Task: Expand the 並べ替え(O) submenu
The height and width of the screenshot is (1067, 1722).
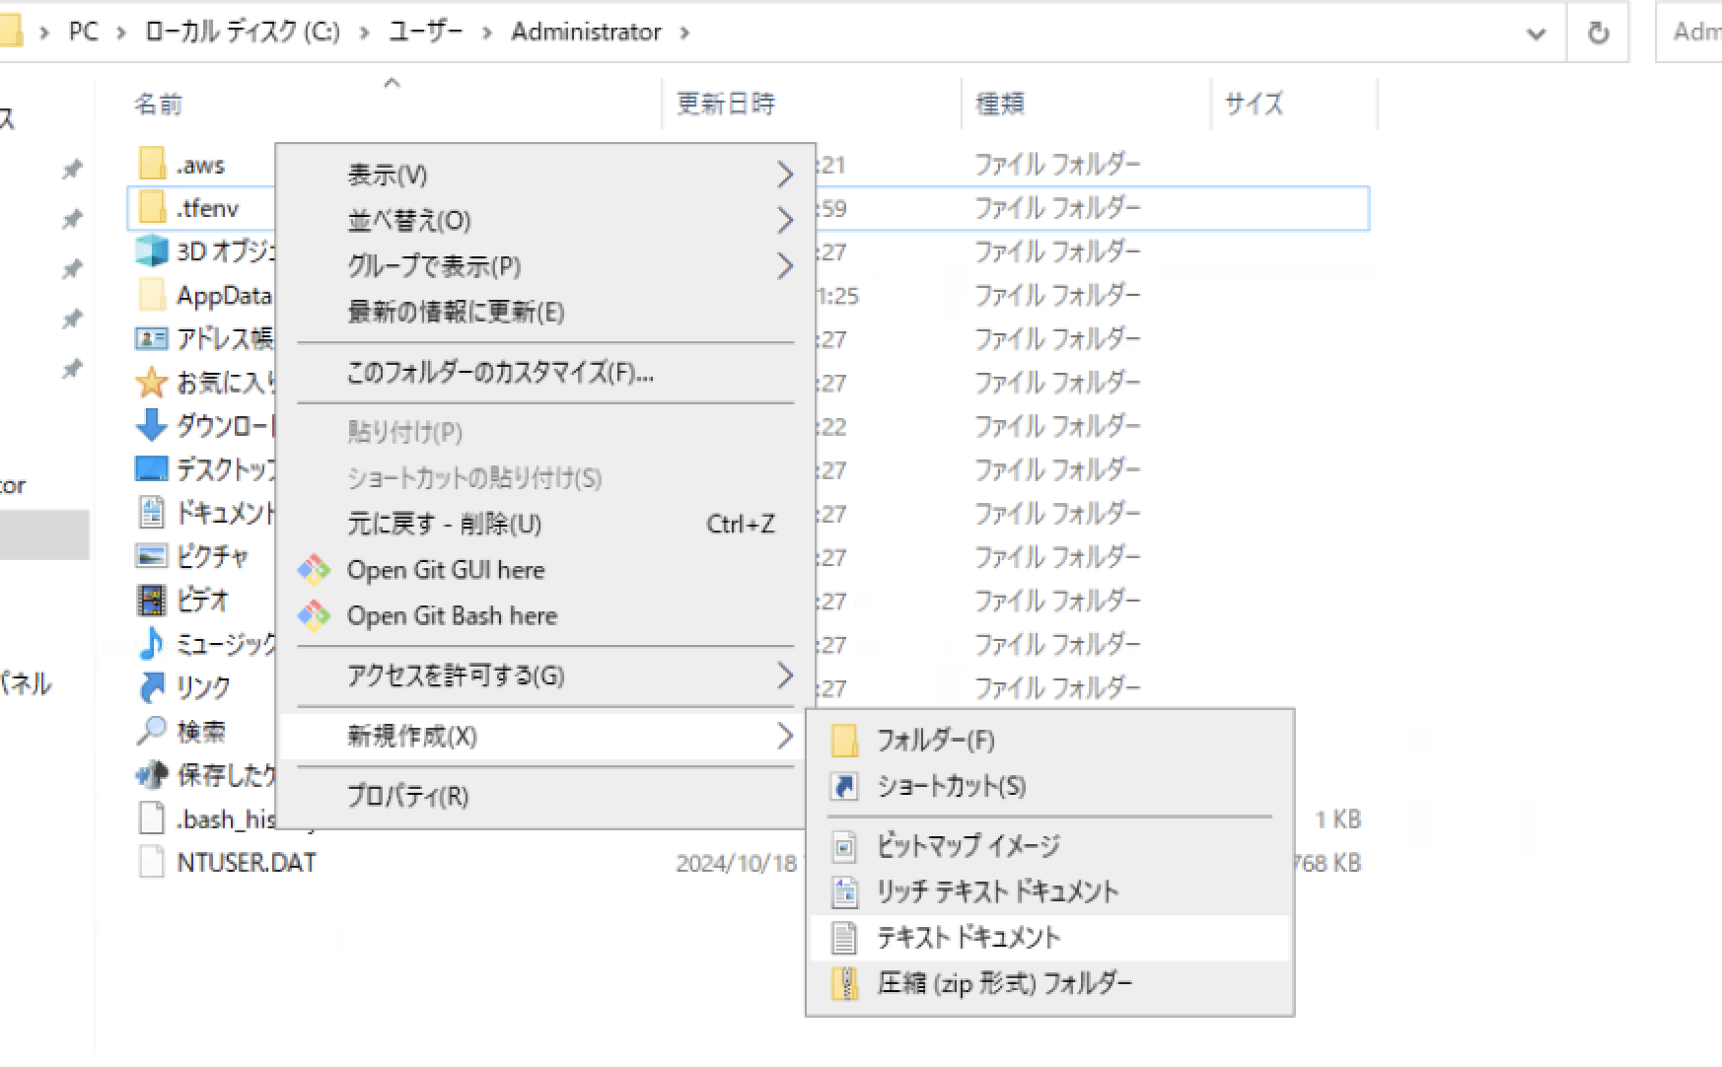Action: [x=404, y=220]
